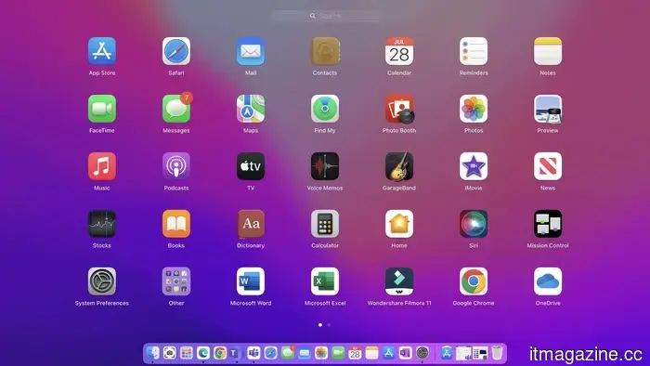The width and height of the screenshot is (650, 366).
Task: Open the Find My app
Action: (325, 109)
